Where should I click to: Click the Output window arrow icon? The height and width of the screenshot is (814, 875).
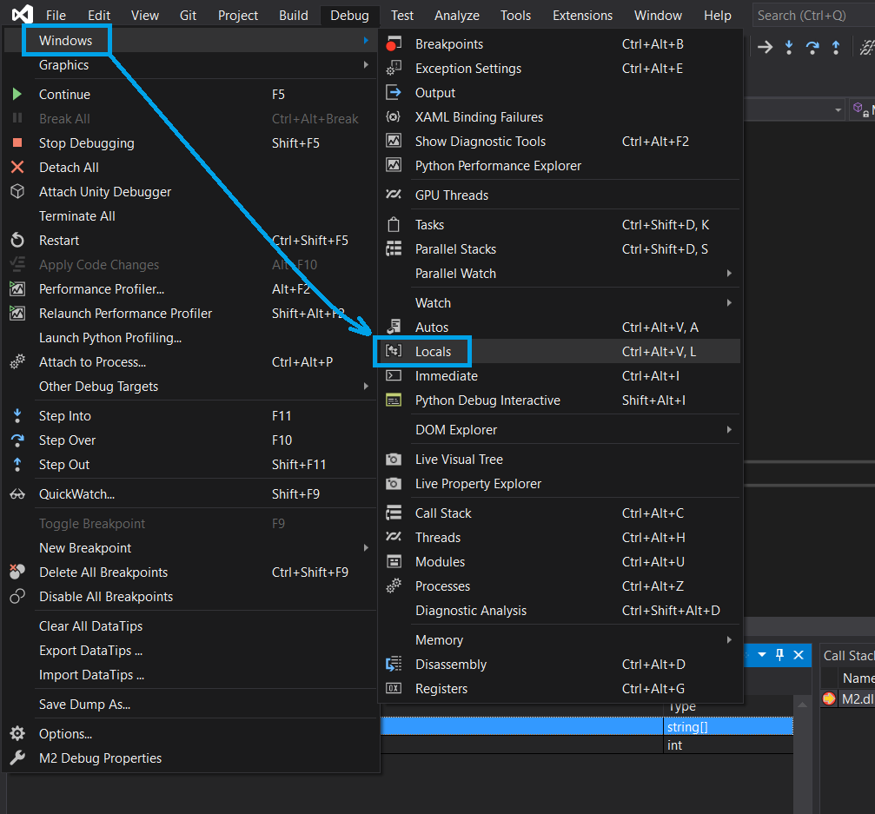[394, 93]
